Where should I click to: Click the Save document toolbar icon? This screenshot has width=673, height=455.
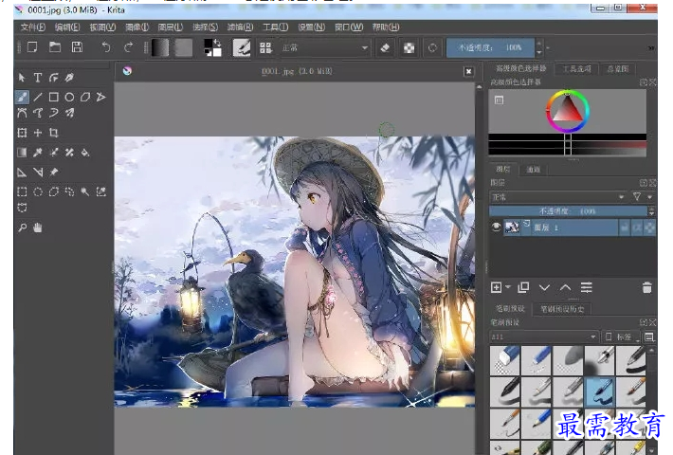point(77,47)
